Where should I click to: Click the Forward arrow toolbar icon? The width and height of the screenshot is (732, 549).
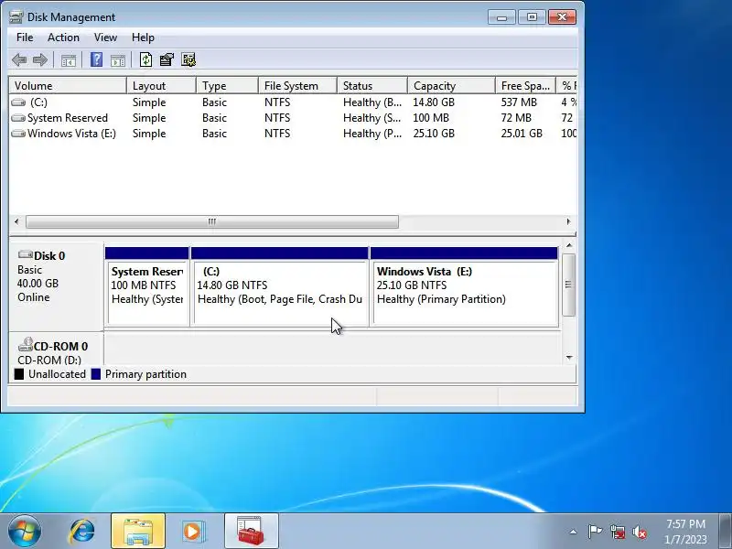coord(40,59)
